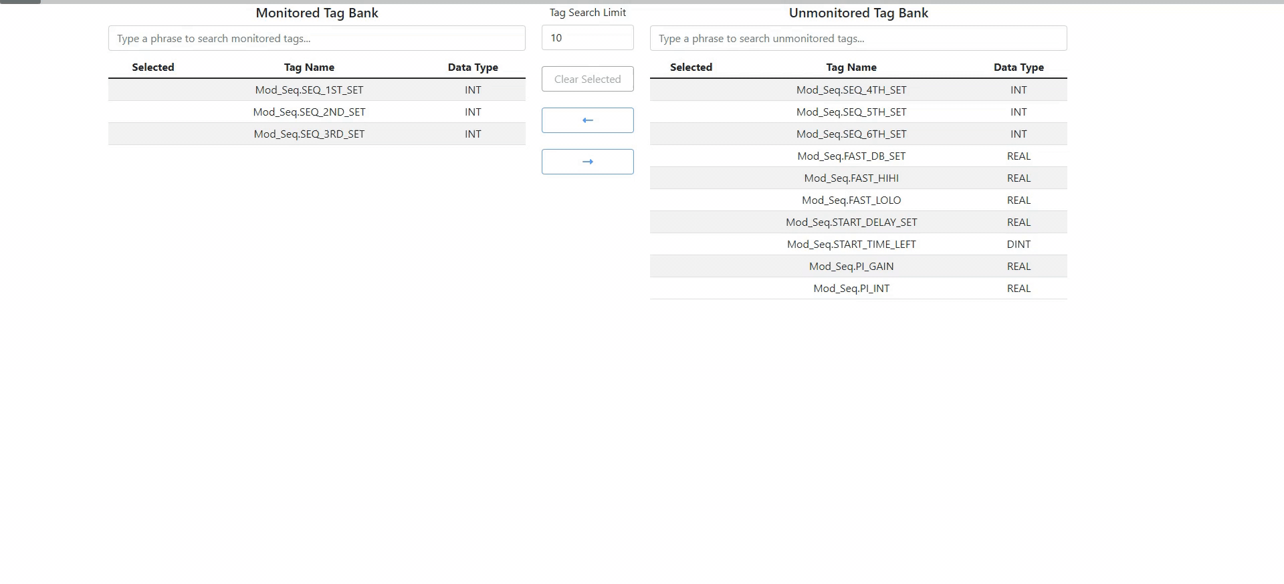Click the left arrow move button
The height and width of the screenshot is (584, 1284).
pos(587,120)
